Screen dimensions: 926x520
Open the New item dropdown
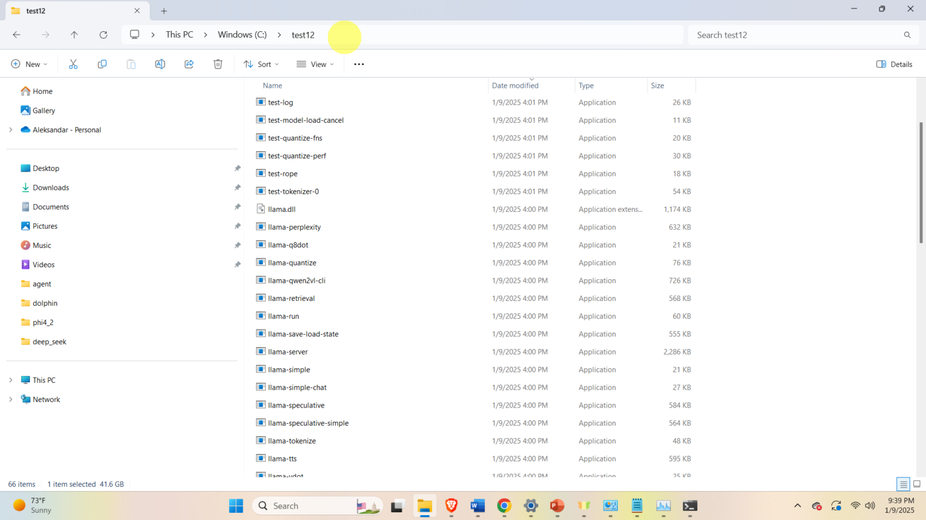coord(29,64)
